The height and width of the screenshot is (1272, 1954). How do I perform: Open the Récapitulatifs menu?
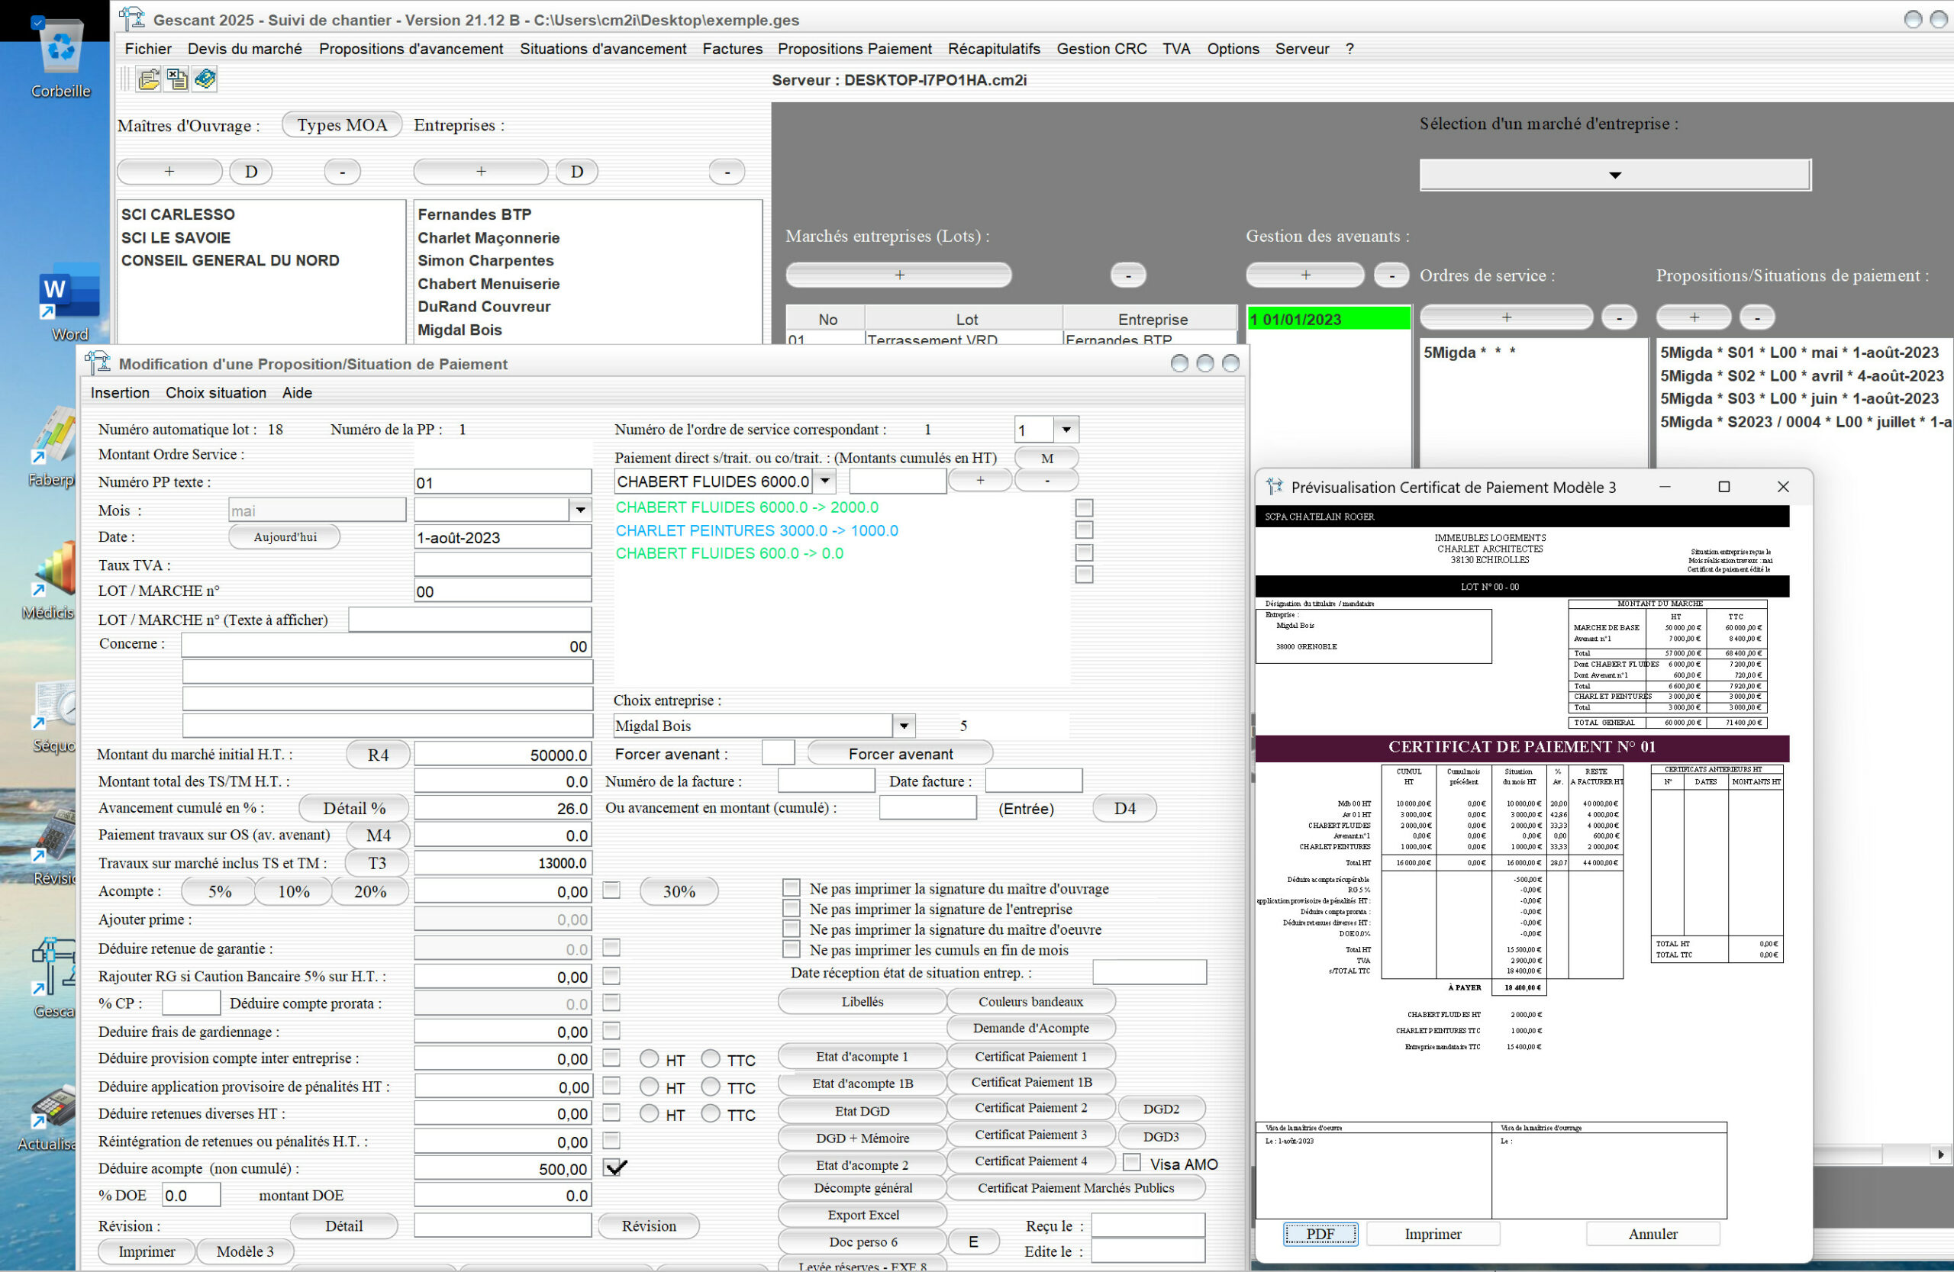pos(994,48)
